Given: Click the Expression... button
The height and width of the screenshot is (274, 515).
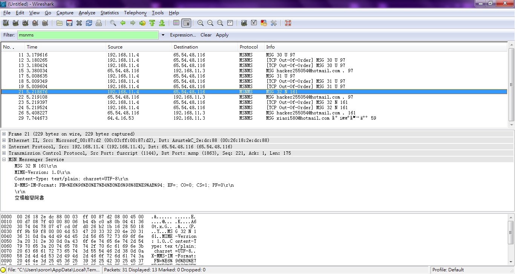Looking at the screenshot, I should [x=183, y=35].
